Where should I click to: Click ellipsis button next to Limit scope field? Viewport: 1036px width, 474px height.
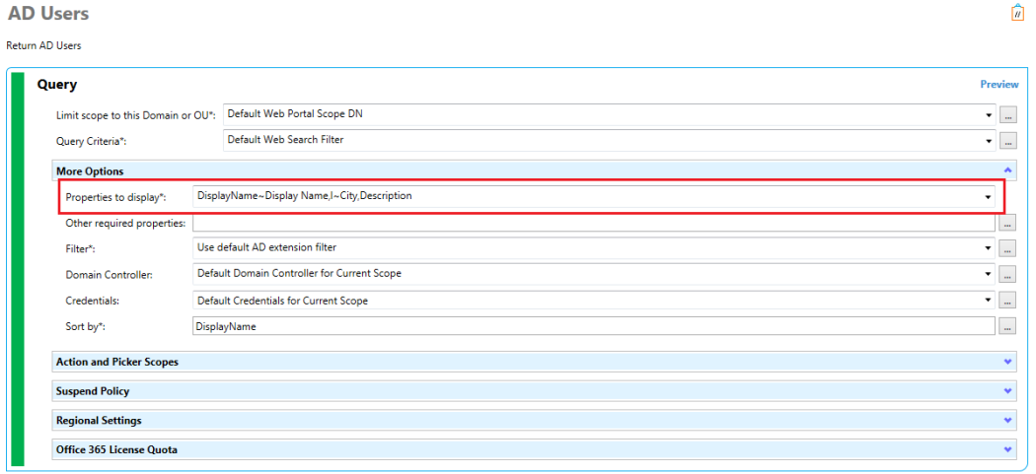(1007, 115)
